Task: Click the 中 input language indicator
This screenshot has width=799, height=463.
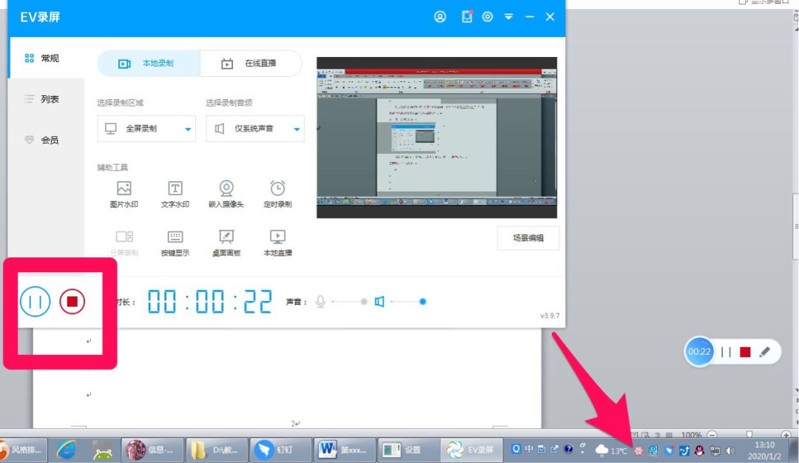Action: click(529, 449)
